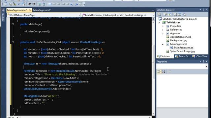Go to the previous bookmark

click(54, 4)
